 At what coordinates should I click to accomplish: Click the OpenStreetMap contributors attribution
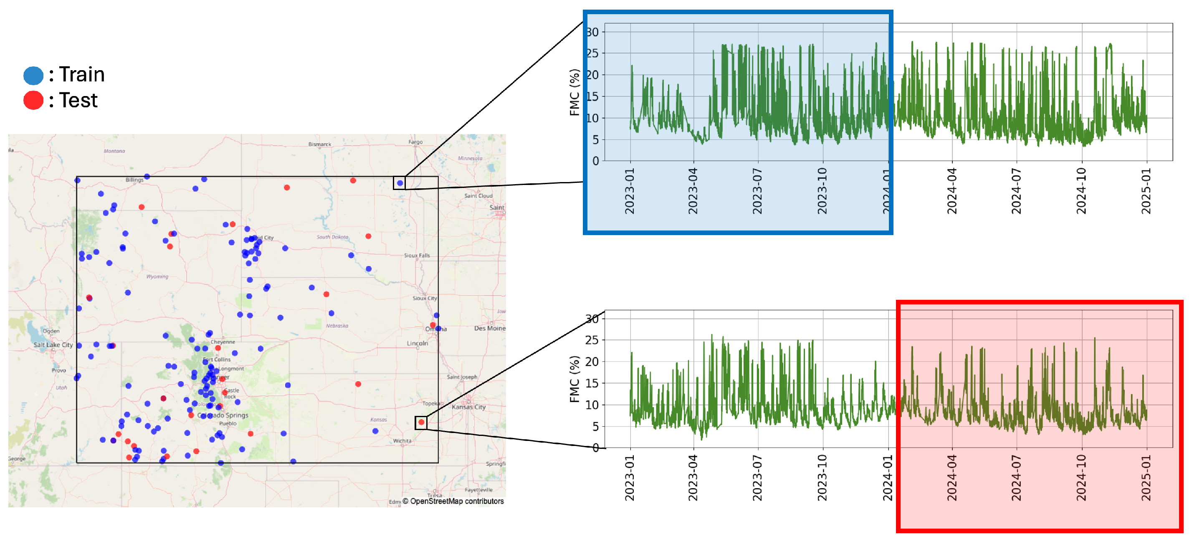click(453, 501)
